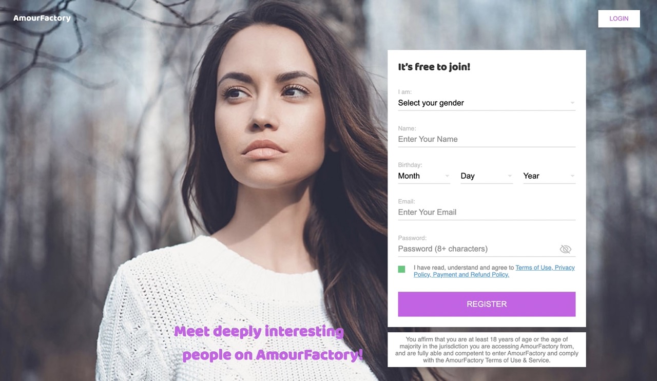Expand the Day birthday dropdown

487,176
